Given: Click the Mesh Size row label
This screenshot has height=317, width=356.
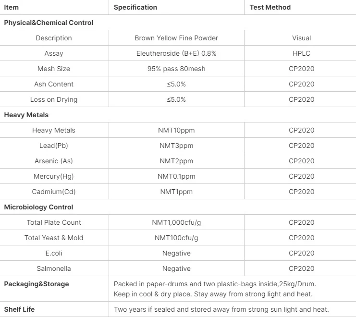Looking at the screenshot, I should click(54, 69).
